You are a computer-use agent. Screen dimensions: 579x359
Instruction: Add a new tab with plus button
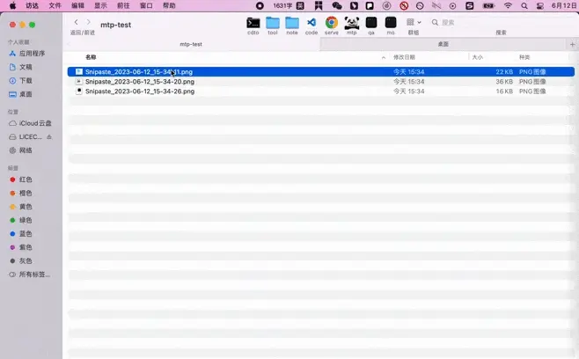click(x=572, y=44)
